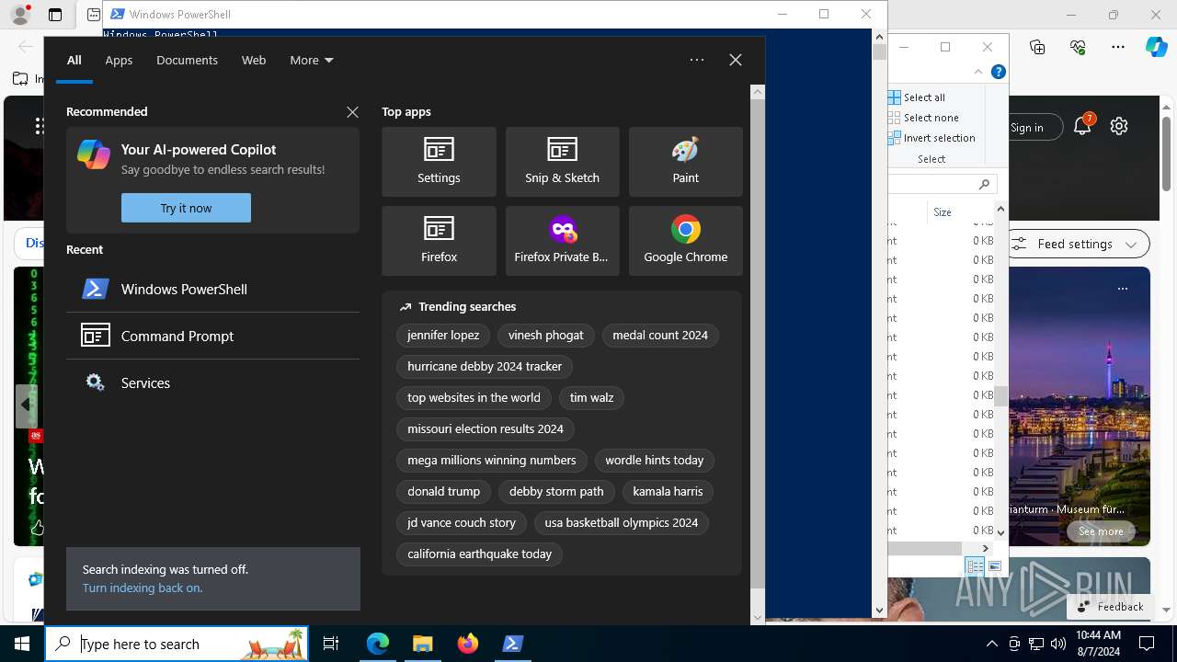The image size is (1177, 662).
Task: Open Firefox Private Browsing tile
Action: pos(562,241)
